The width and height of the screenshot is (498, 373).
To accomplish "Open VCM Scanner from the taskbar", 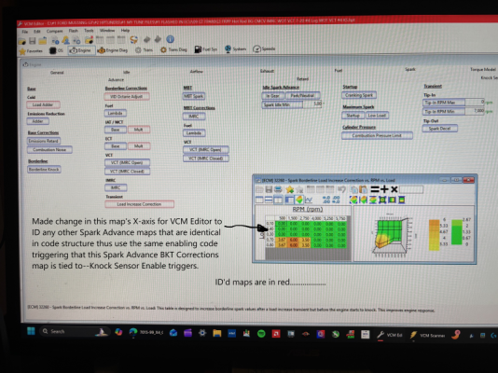I will click(427, 335).
